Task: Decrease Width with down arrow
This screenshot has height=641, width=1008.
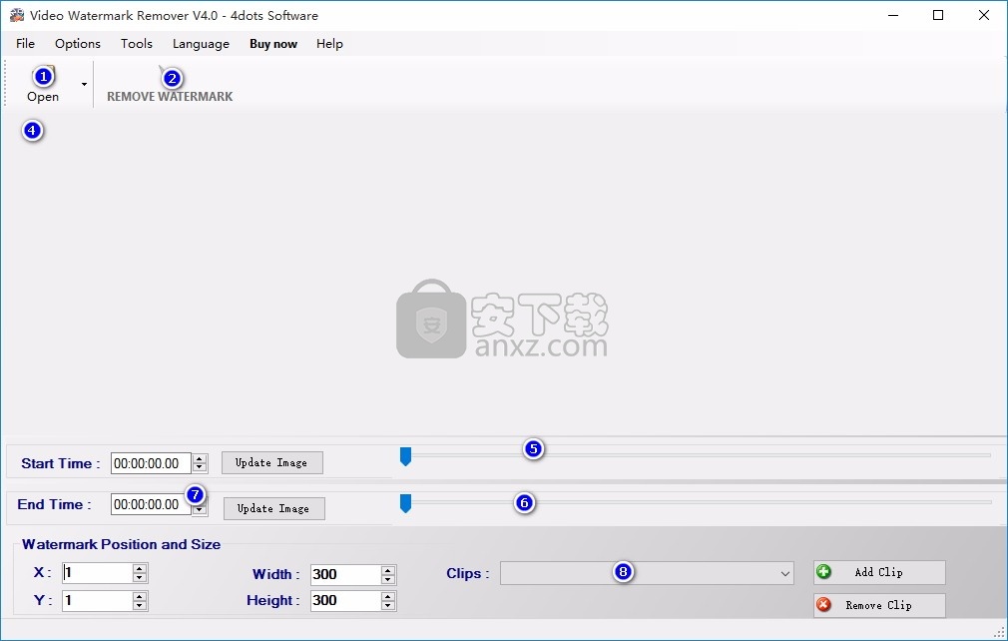Action: coord(387,579)
